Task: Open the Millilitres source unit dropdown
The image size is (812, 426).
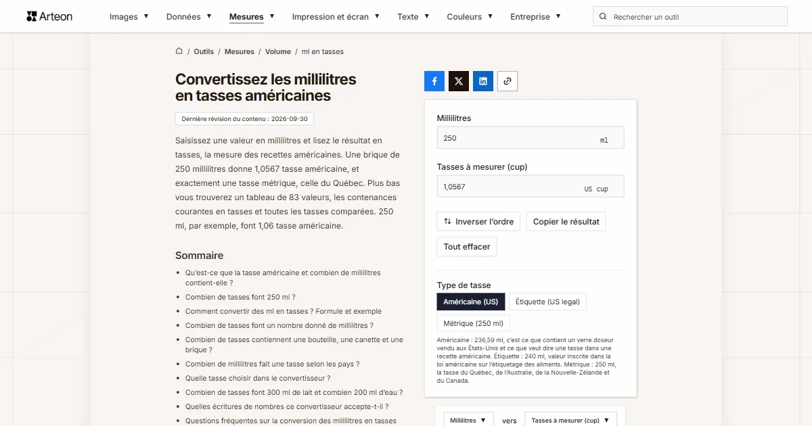Action: click(x=468, y=421)
